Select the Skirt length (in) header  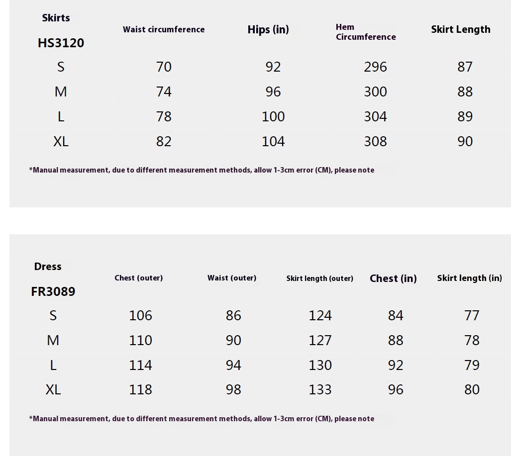tap(469, 278)
